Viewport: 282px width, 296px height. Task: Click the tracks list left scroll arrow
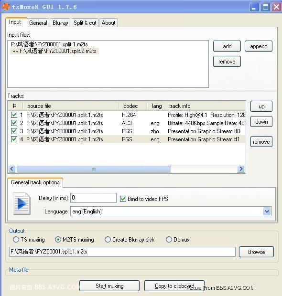click(x=12, y=169)
